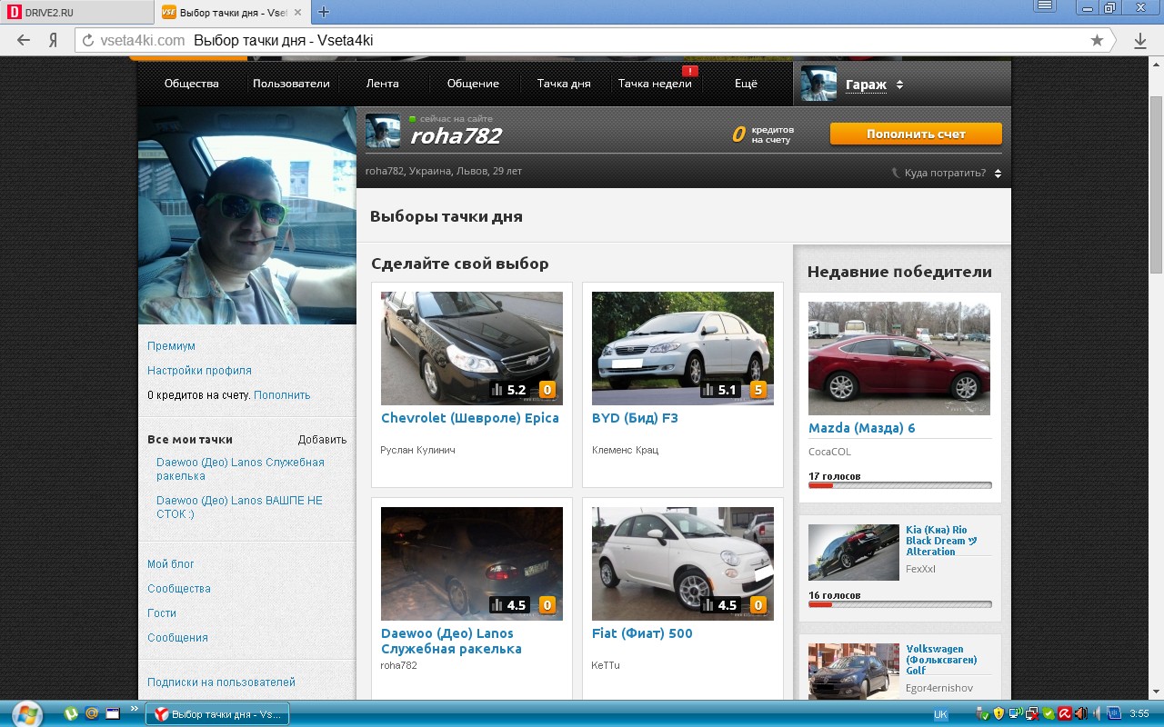Open the Kia Rio Black Dream link
The width and height of the screenshot is (1164, 727).
pos(941,541)
